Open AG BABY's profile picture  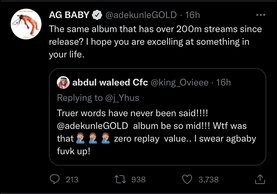pos(26,24)
